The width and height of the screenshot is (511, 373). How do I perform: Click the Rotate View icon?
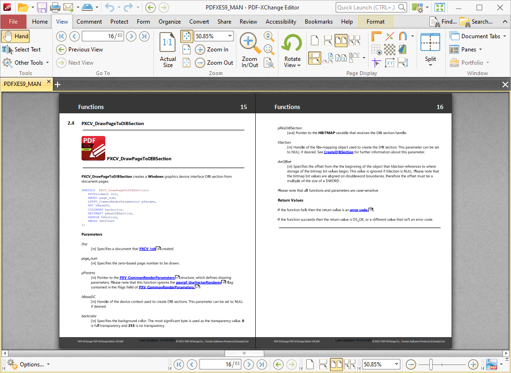click(x=292, y=50)
